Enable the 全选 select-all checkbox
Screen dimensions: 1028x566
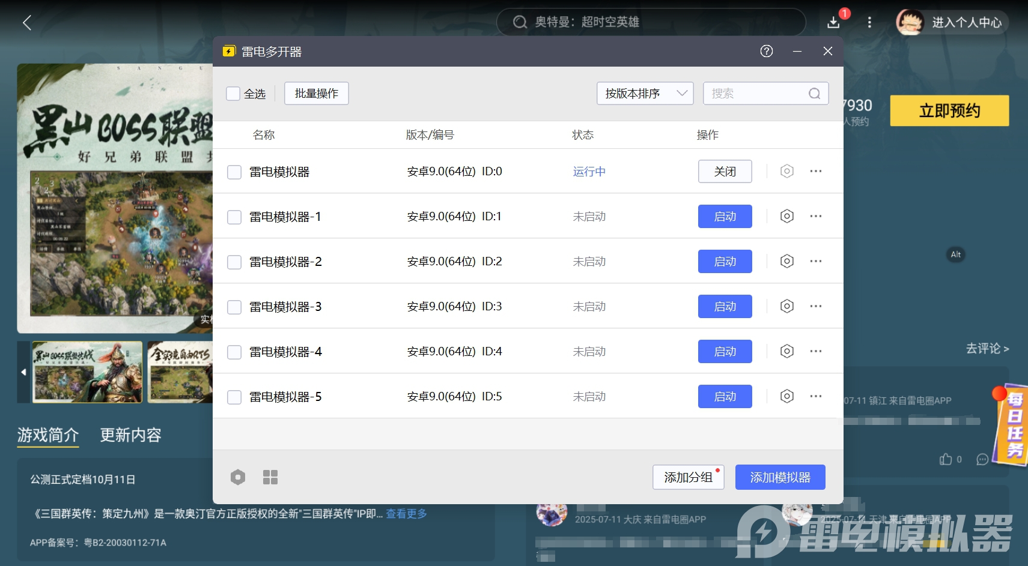tap(234, 94)
